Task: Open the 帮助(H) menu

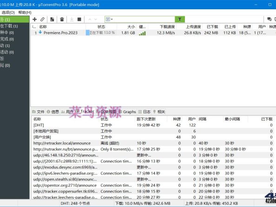Action: click(x=25, y=13)
